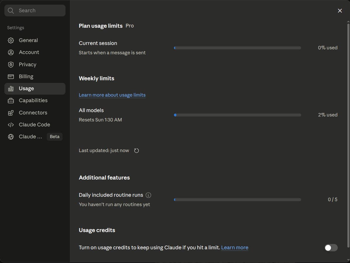Click the Claude Code brackets icon
This screenshot has width=350, height=263.
pos(11,125)
